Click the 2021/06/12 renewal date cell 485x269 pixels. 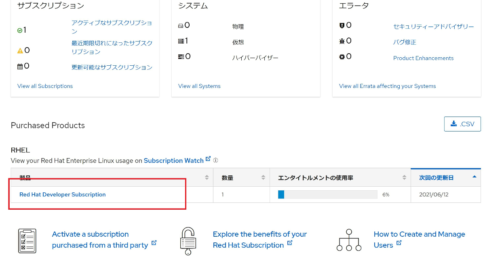pyautogui.click(x=446, y=194)
